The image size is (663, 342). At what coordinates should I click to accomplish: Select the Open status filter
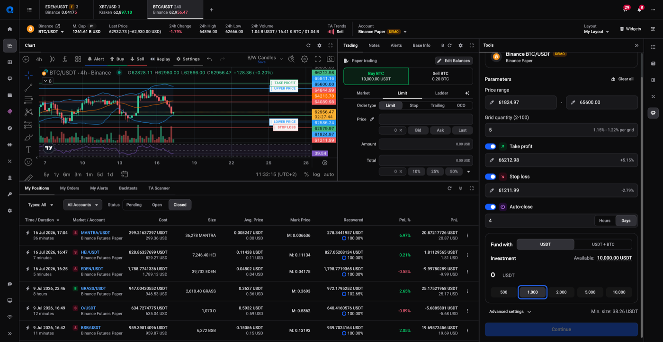pyautogui.click(x=157, y=205)
